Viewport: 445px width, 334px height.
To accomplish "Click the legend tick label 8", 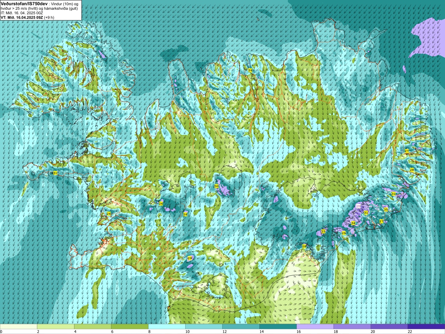I will (149, 332).
